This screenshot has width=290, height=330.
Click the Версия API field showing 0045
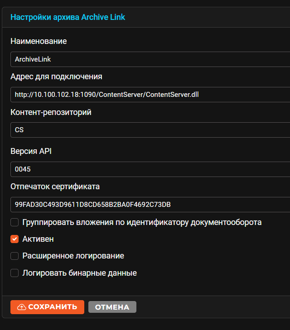(x=150, y=169)
